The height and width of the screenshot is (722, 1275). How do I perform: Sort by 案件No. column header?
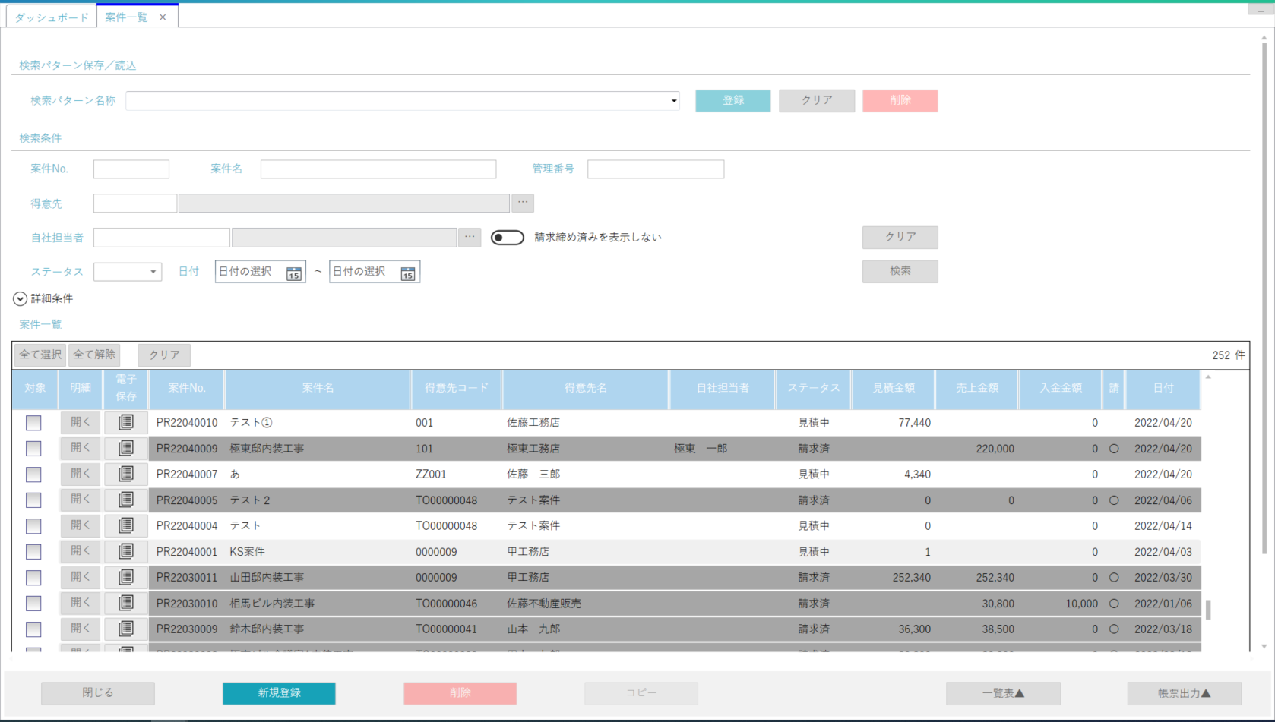[187, 388]
